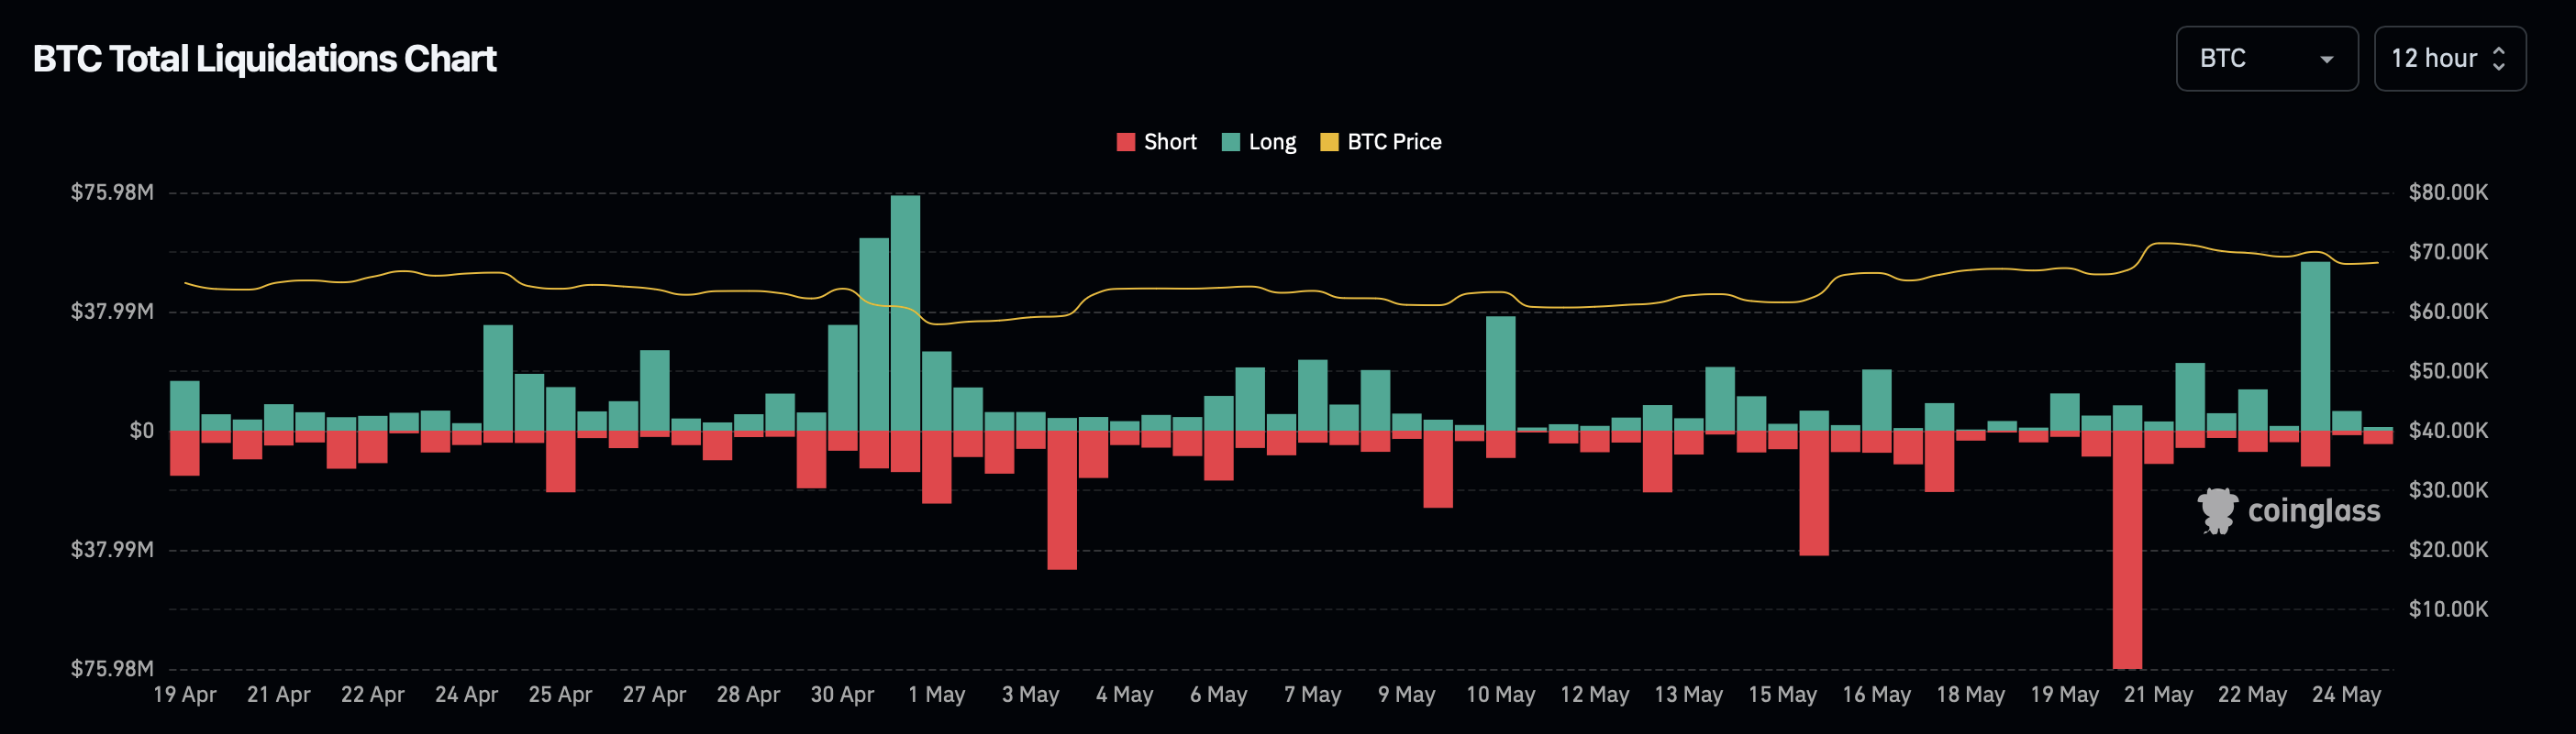Screen dimensions: 2576x734
Task: Toggle the Long series legend label
Action: [x=1271, y=142]
